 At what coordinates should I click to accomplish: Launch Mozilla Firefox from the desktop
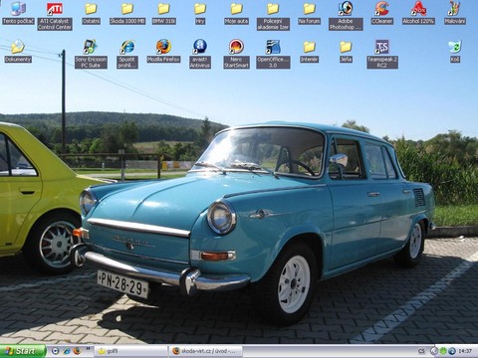[x=163, y=52]
